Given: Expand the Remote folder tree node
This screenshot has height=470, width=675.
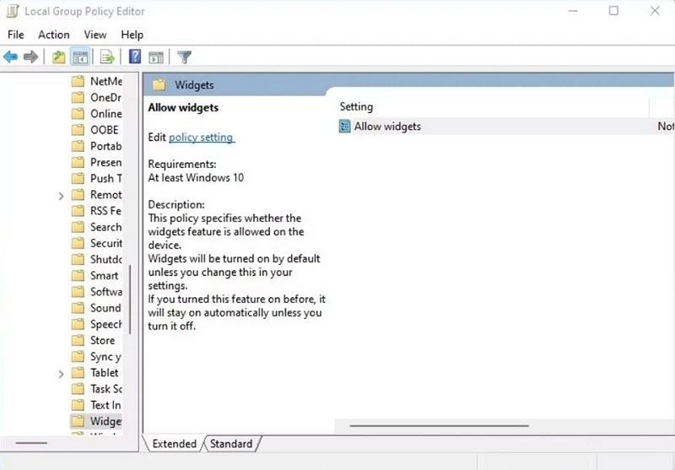Looking at the screenshot, I should pyautogui.click(x=61, y=195).
